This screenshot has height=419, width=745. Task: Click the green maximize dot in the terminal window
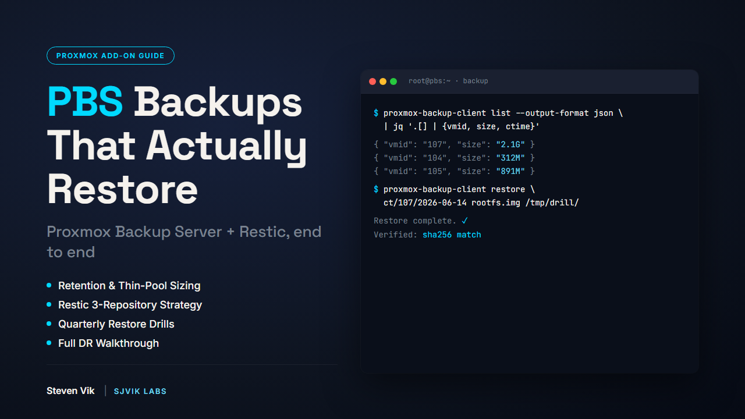(393, 81)
